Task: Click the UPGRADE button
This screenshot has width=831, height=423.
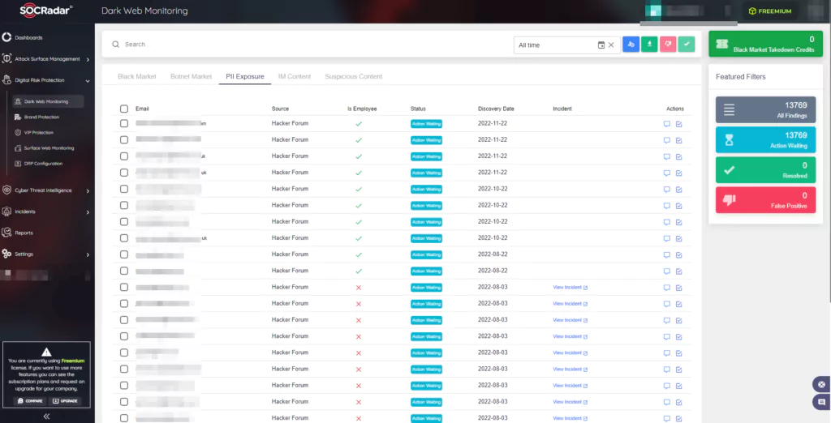Action: coord(65,401)
